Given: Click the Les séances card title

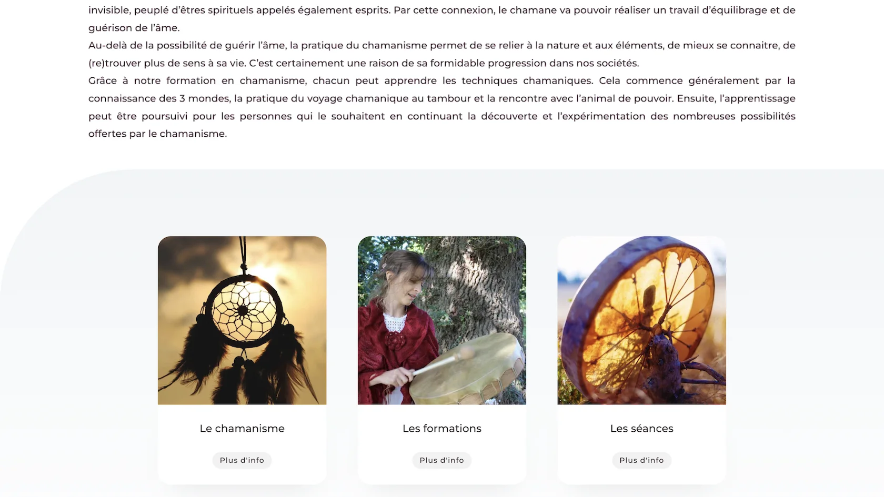Looking at the screenshot, I should (641, 429).
